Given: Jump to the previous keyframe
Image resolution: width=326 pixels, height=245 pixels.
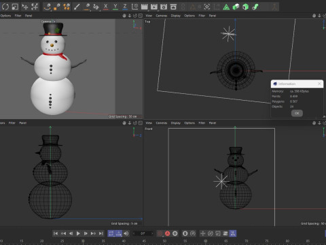Looking at the screenshot, I should pyautogui.click(x=63, y=233).
